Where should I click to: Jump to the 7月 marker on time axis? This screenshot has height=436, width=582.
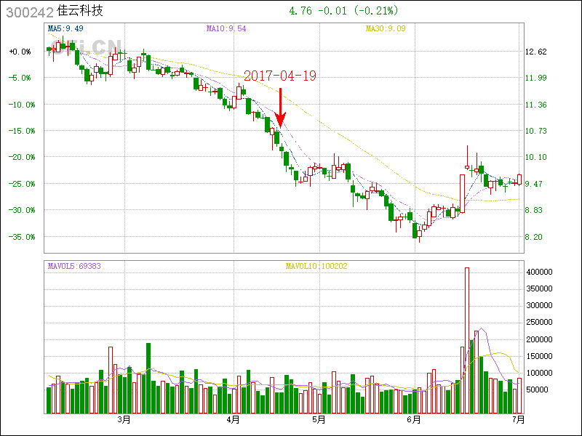pyautogui.click(x=518, y=419)
